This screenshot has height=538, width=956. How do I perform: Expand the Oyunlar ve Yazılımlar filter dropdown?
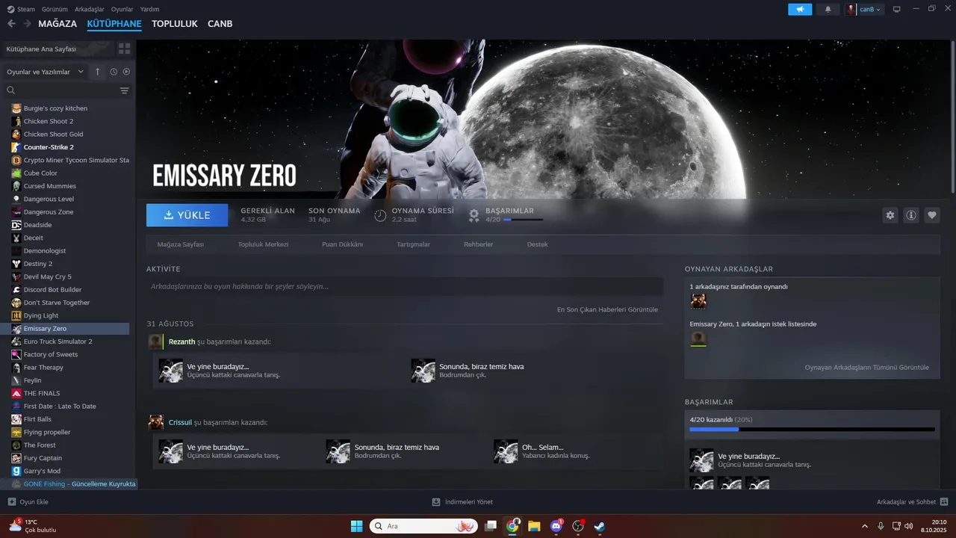point(45,72)
